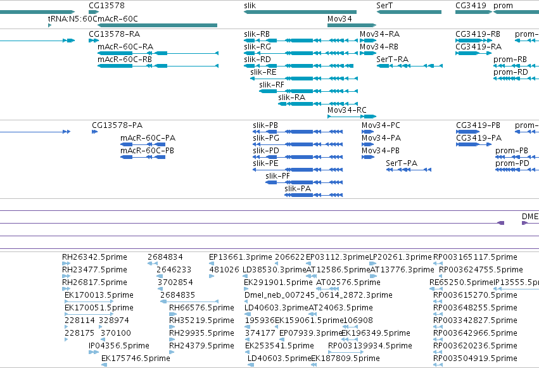Select transcript slik-RE

click(304, 79)
